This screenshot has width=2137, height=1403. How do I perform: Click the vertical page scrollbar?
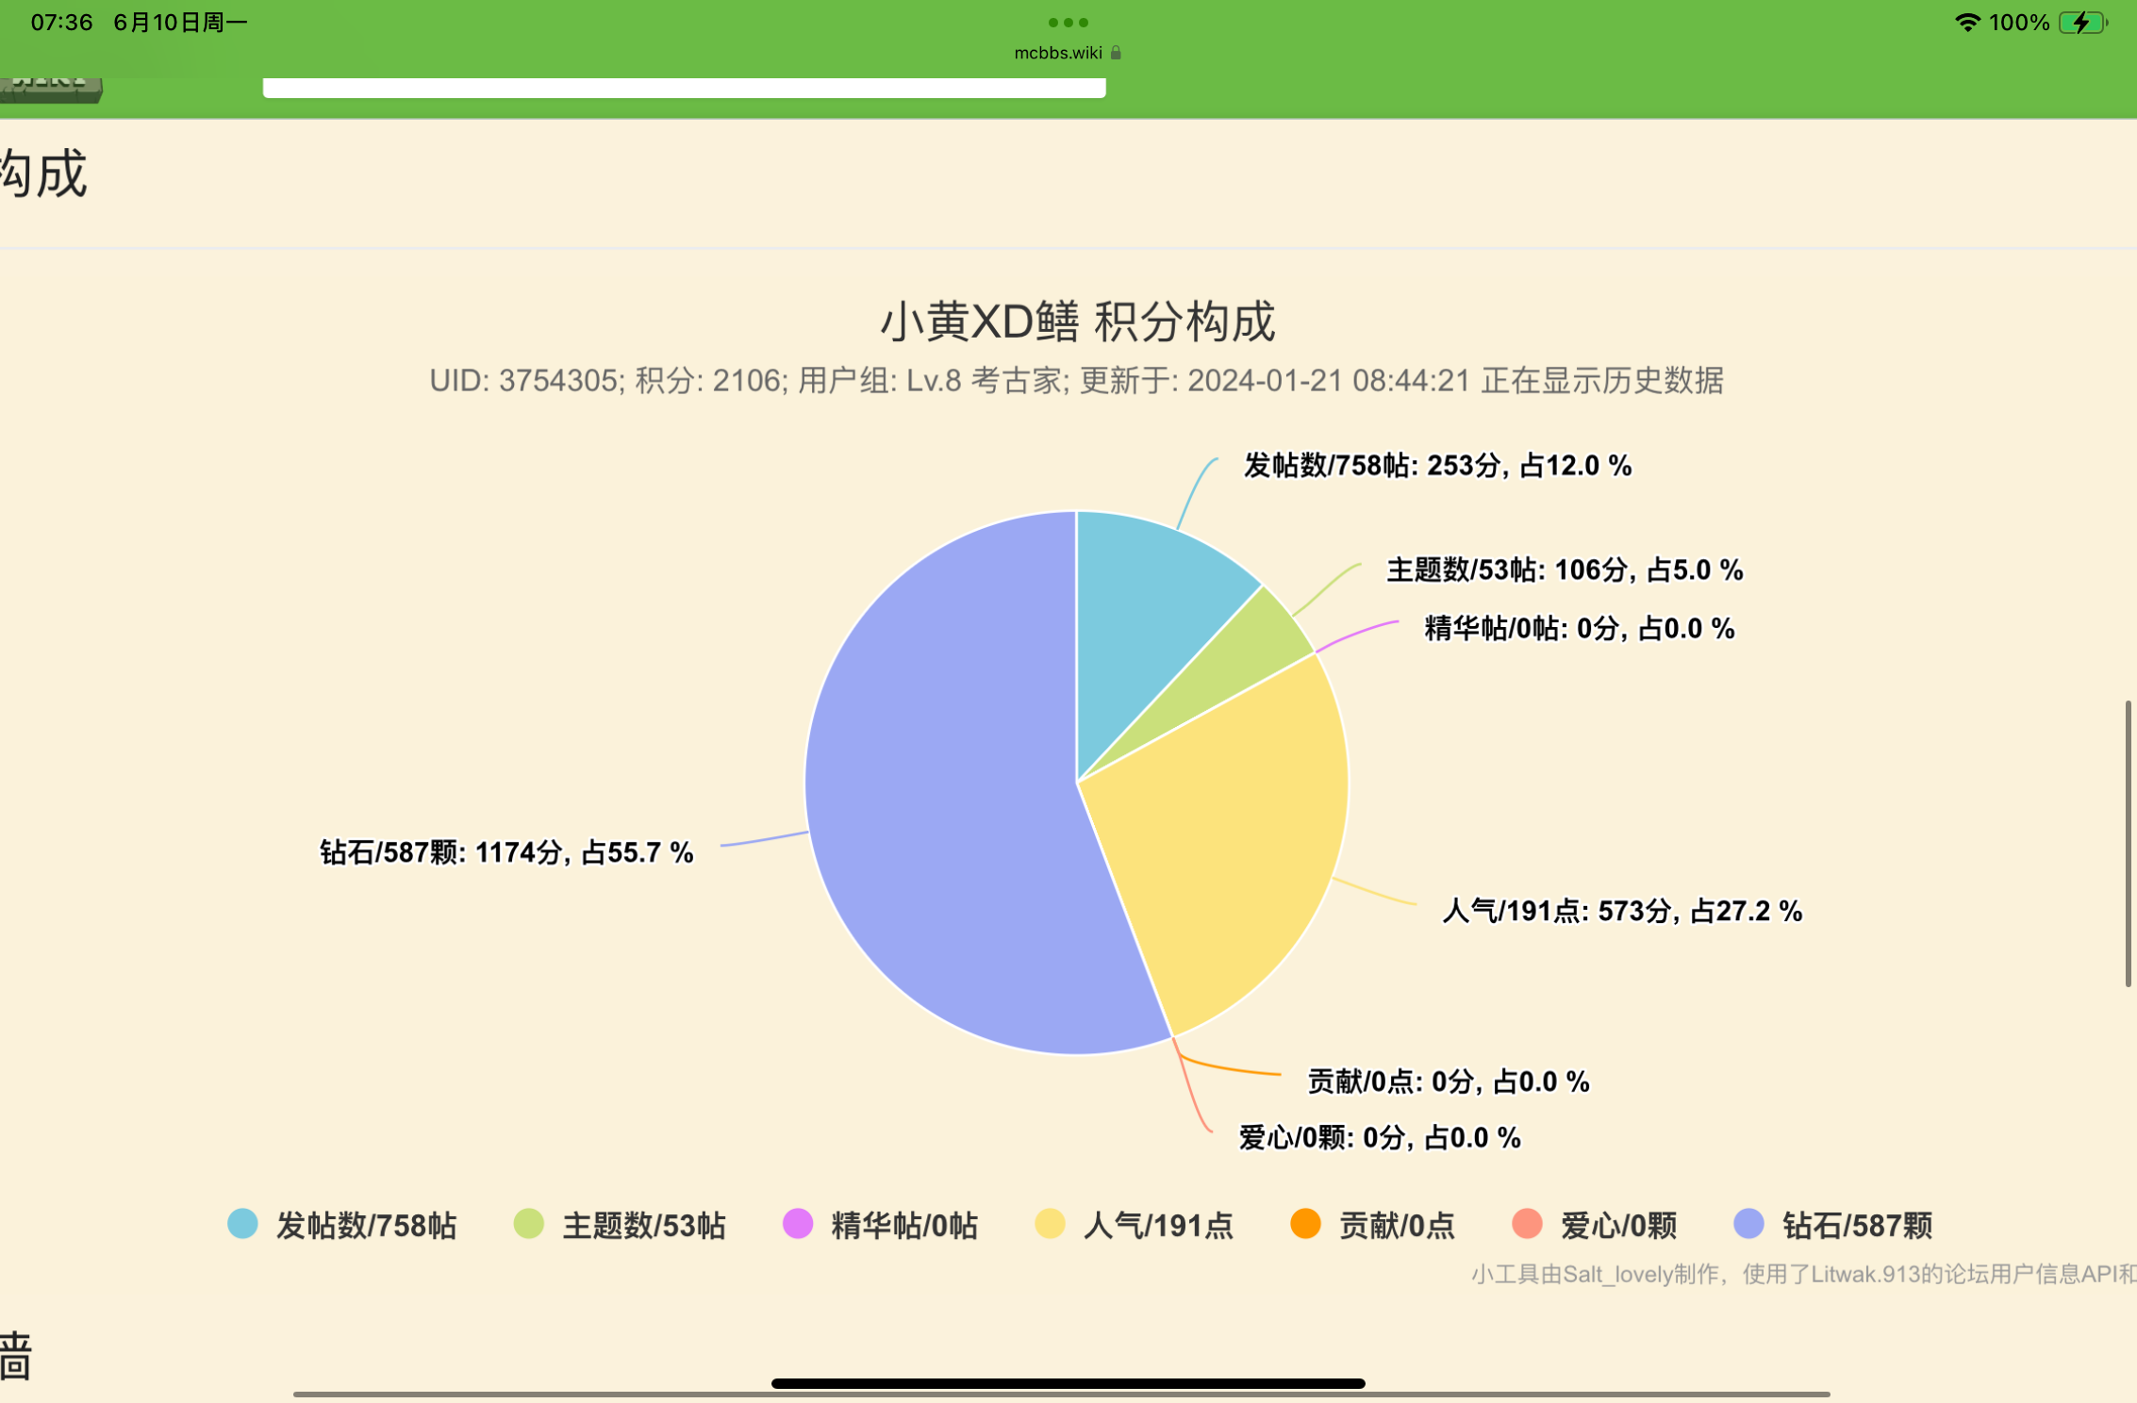[x=2128, y=843]
